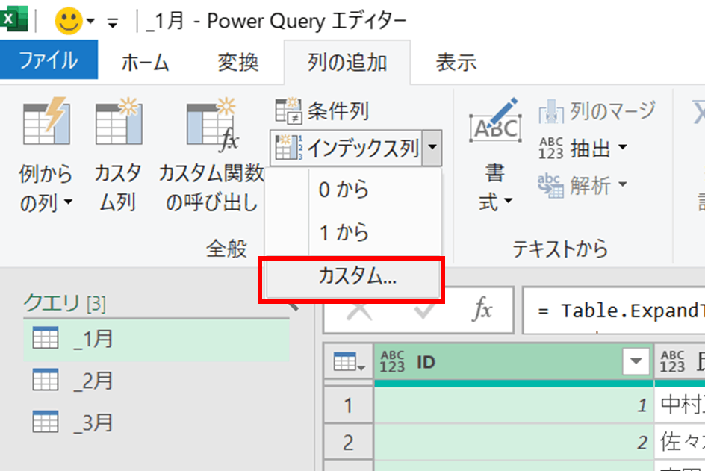
Task: Open the 解析 parse dropdown
Action: coord(583,184)
